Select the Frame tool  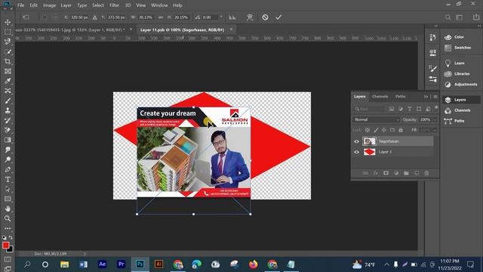8,71
